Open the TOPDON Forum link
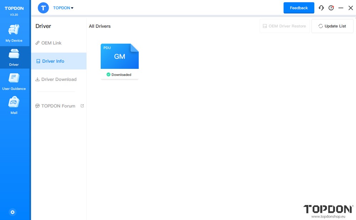This screenshot has width=356, height=220. (58, 106)
